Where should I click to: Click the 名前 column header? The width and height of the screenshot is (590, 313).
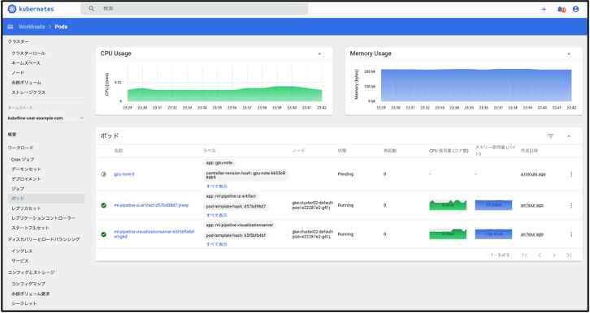click(118, 151)
